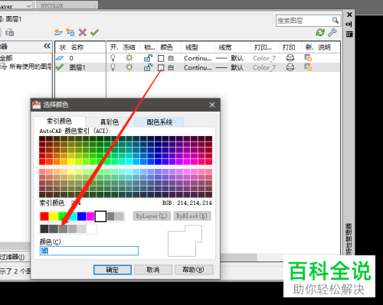Click 名称 column header

coord(77,47)
